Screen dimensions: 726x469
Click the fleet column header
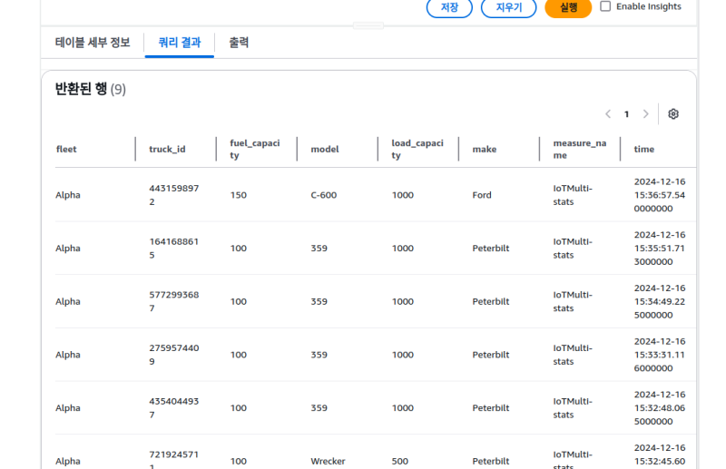[x=66, y=149]
